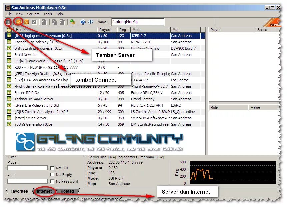Click the Connect play button in toolbar
This screenshot has height=207, width=287.
coord(8,22)
